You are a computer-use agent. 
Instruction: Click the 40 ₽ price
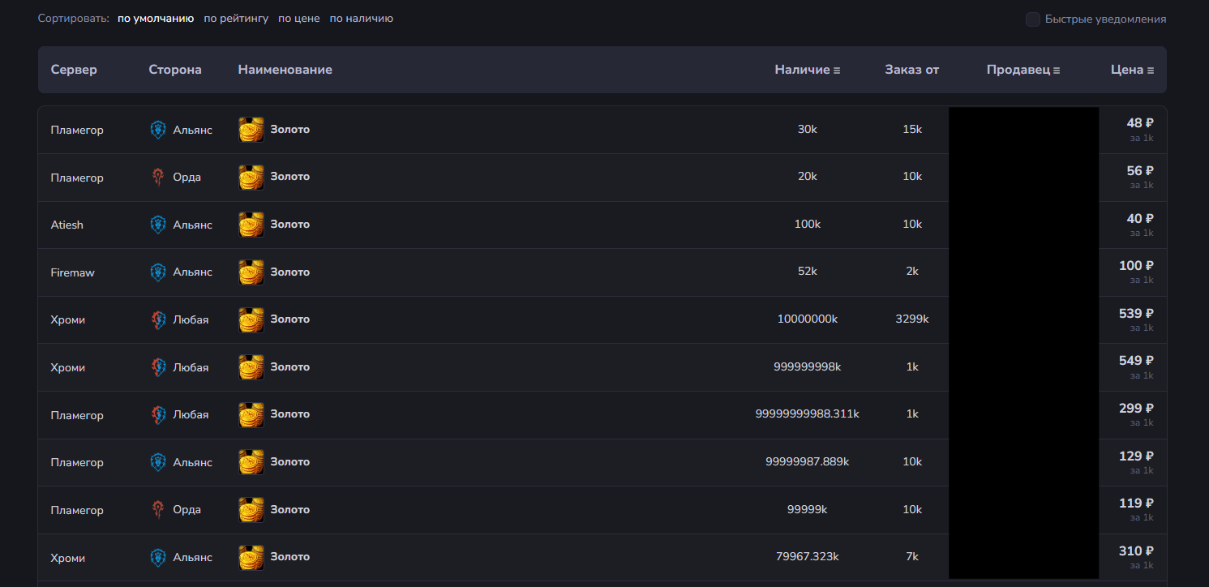pos(1139,219)
